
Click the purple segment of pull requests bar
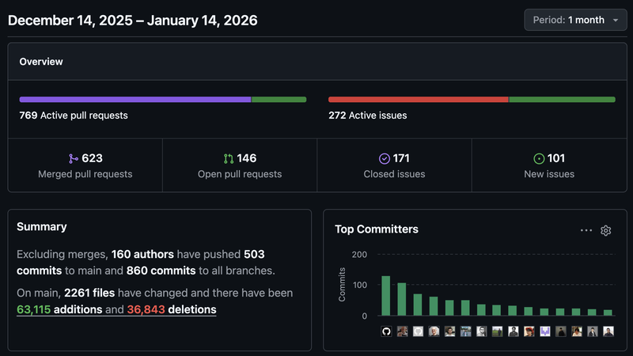click(x=135, y=100)
